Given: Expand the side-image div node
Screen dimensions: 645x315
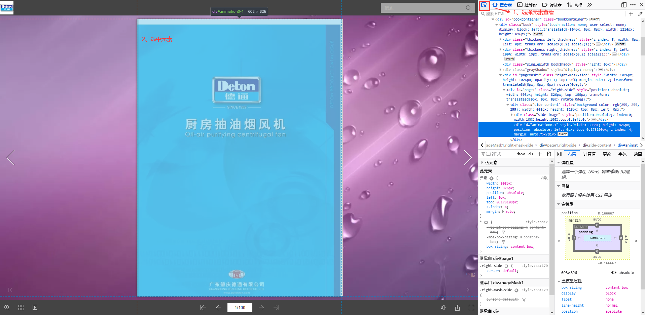Looking at the screenshot, I should (x=511, y=115).
